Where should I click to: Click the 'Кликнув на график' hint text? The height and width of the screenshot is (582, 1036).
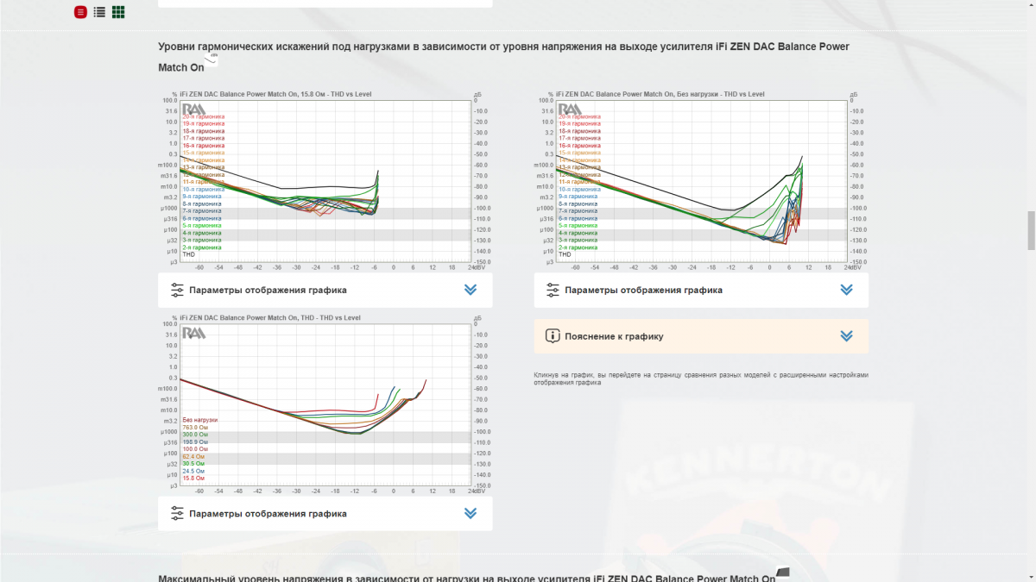pyautogui.click(x=701, y=379)
